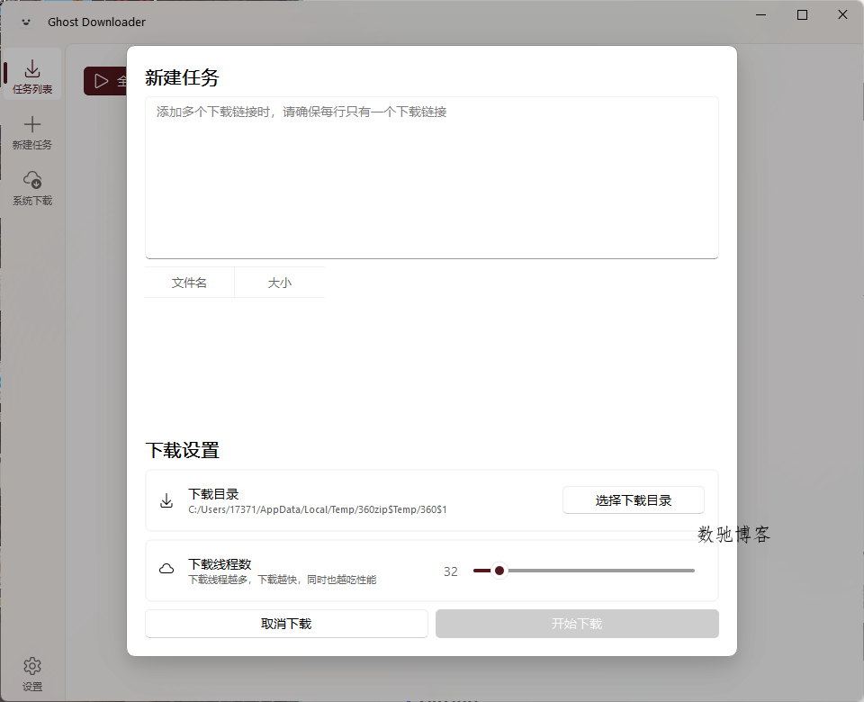The width and height of the screenshot is (864, 702).
Task: Click 选择下载目录 button
Action: 633,500
